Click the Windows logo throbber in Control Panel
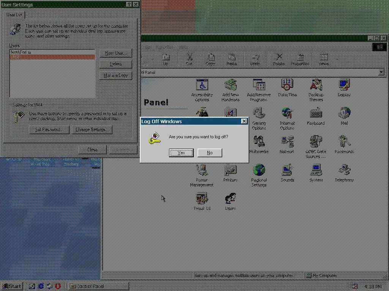 tap(380, 47)
